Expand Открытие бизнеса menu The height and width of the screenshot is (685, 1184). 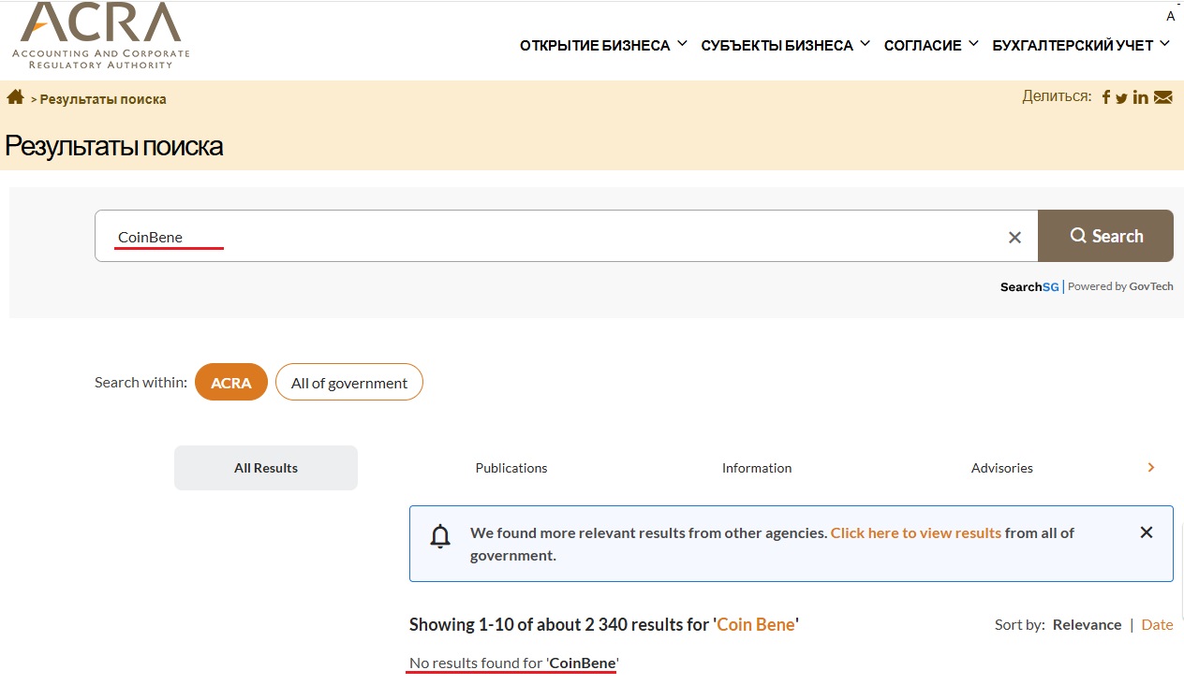pyautogui.click(x=604, y=45)
